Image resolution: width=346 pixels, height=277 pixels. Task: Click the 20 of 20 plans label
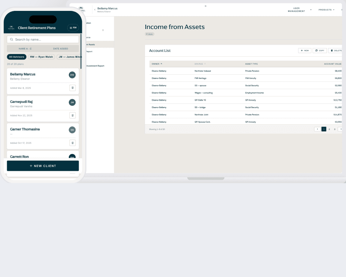pyautogui.click(x=15, y=64)
